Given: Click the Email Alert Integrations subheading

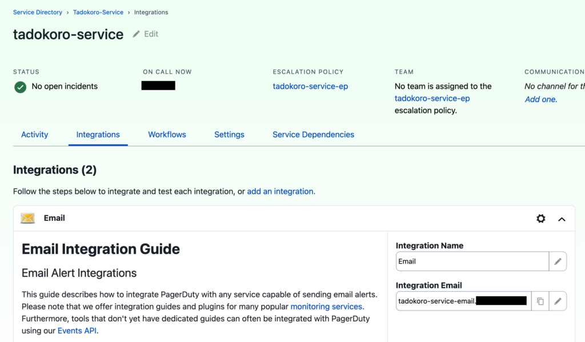Looking at the screenshot, I should pos(79,273).
